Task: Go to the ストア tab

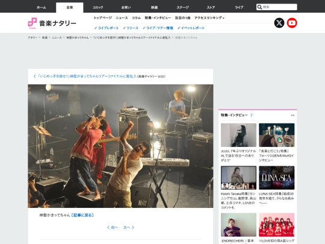Action: (x=211, y=7)
